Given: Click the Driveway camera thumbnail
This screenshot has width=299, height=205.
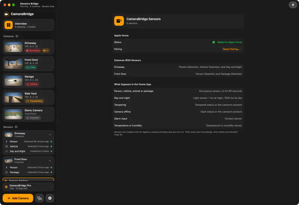Looking at the screenshot, I should click(x=13, y=47).
